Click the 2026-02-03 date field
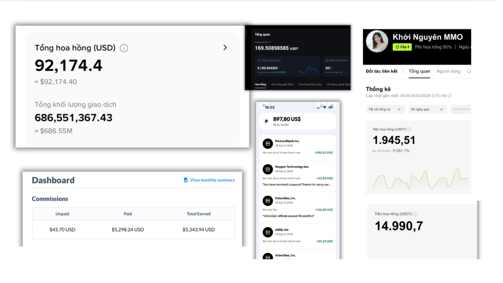 point(461,109)
